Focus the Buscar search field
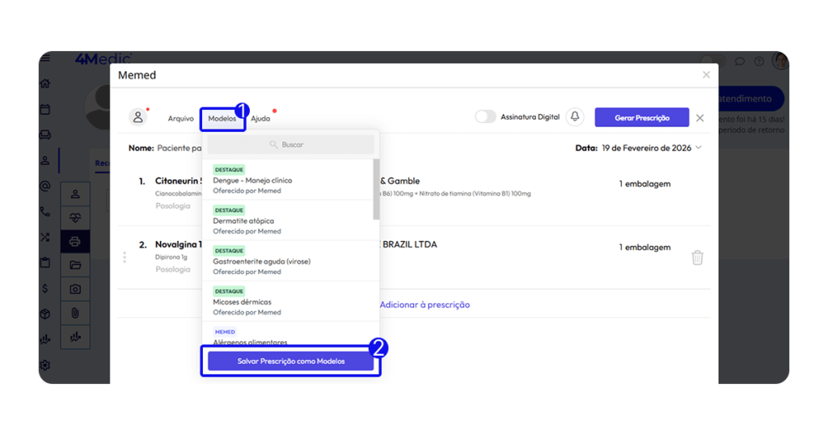828x435 pixels. 290,145
